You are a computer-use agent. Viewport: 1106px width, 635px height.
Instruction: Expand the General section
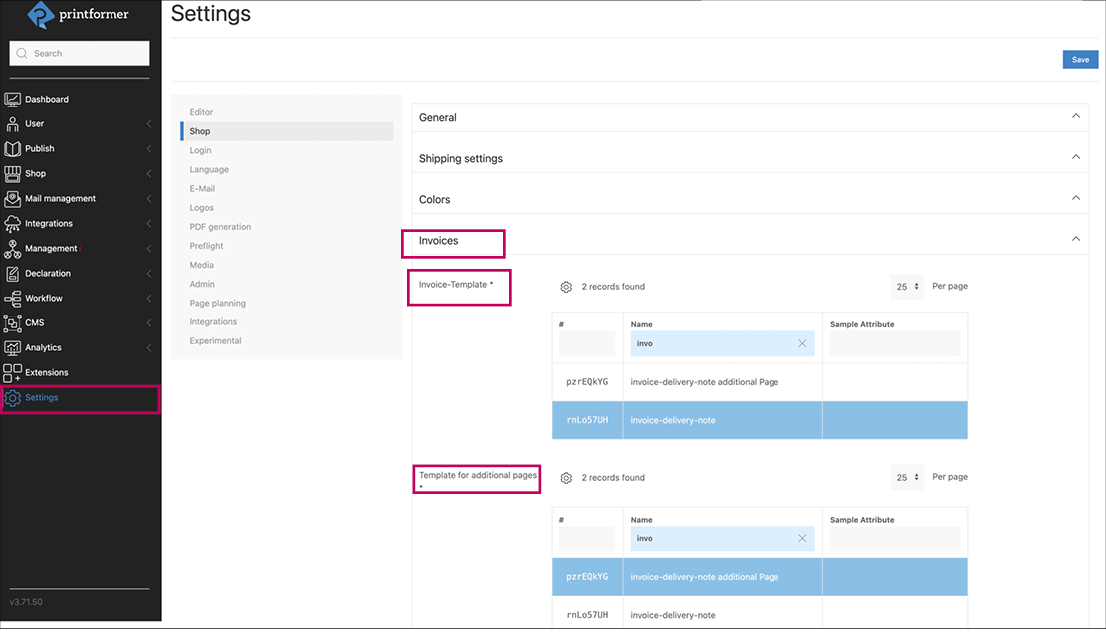[x=1075, y=117]
